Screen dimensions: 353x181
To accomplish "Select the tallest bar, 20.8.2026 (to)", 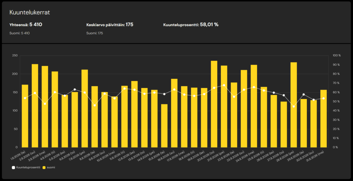I will tap(214, 104).
